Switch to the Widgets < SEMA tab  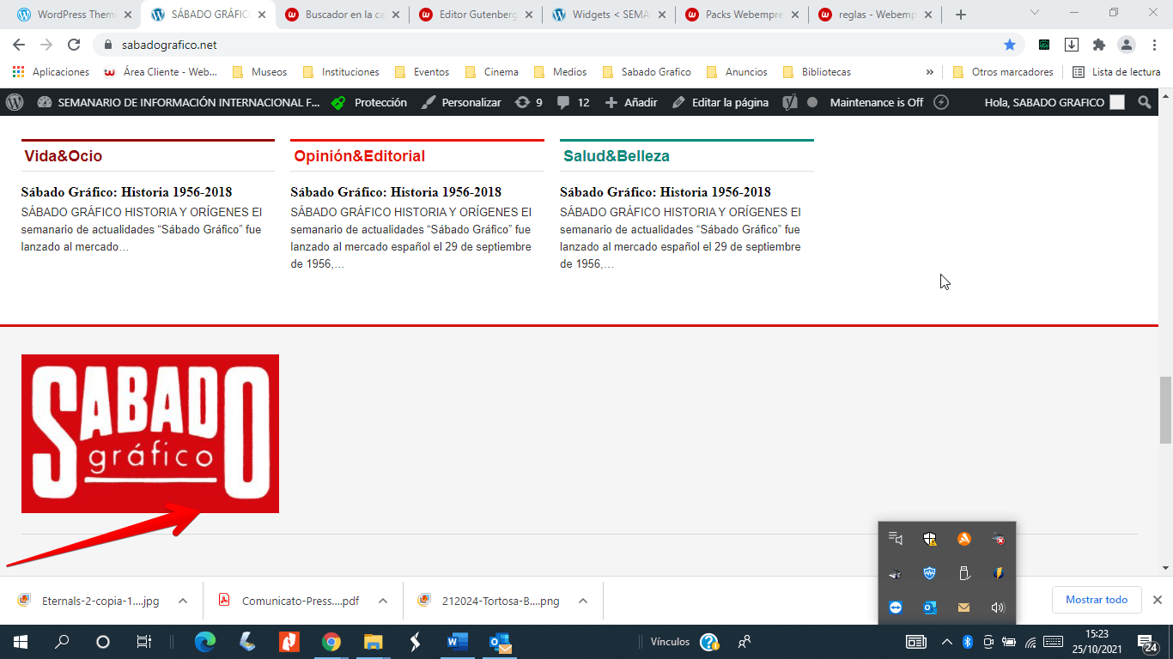pyautogui.click(x=609, y=15)
